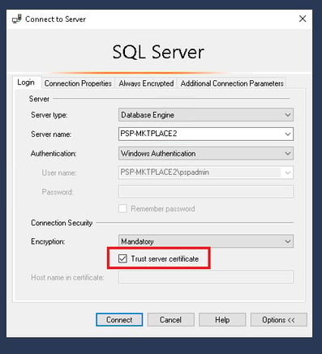This screenshot has height=354, width=322.
Task: Open the Additional Connection Parameters tab
Action: 232,83
